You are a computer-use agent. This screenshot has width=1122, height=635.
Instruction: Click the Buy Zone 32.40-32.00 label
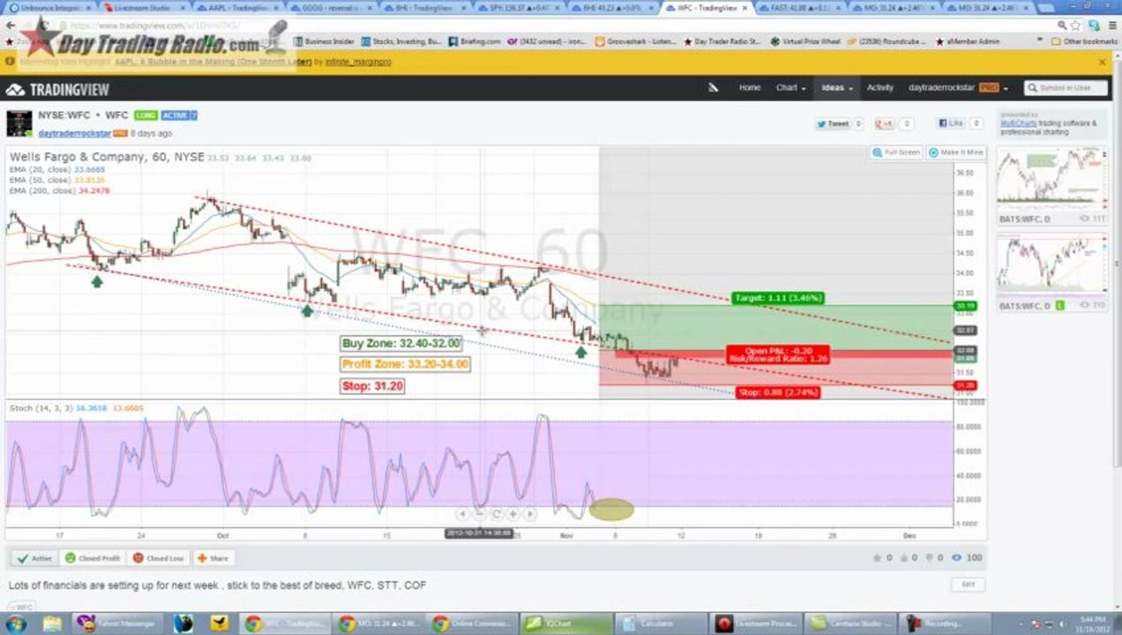click(401, 344)
